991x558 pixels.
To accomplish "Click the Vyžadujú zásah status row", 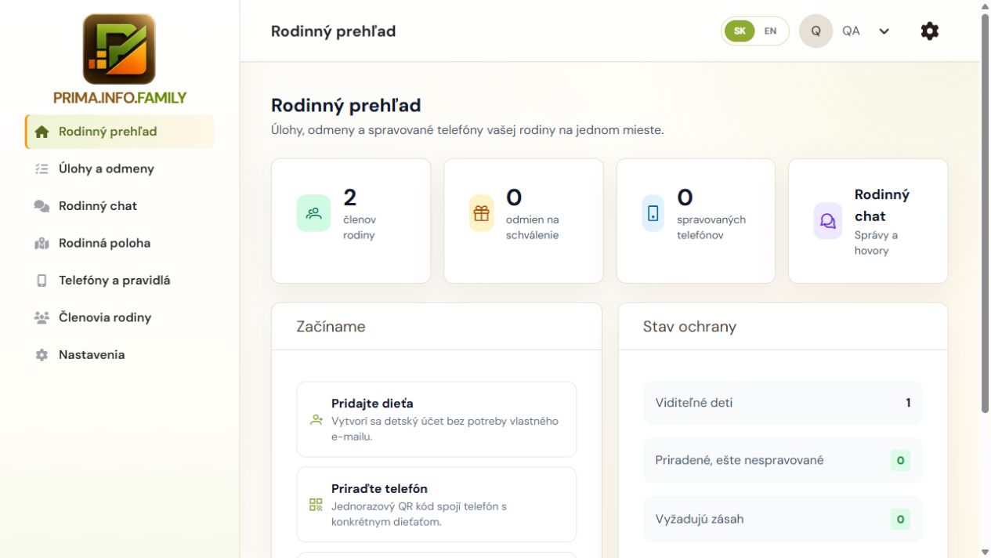I will click(x=783, y=519).
